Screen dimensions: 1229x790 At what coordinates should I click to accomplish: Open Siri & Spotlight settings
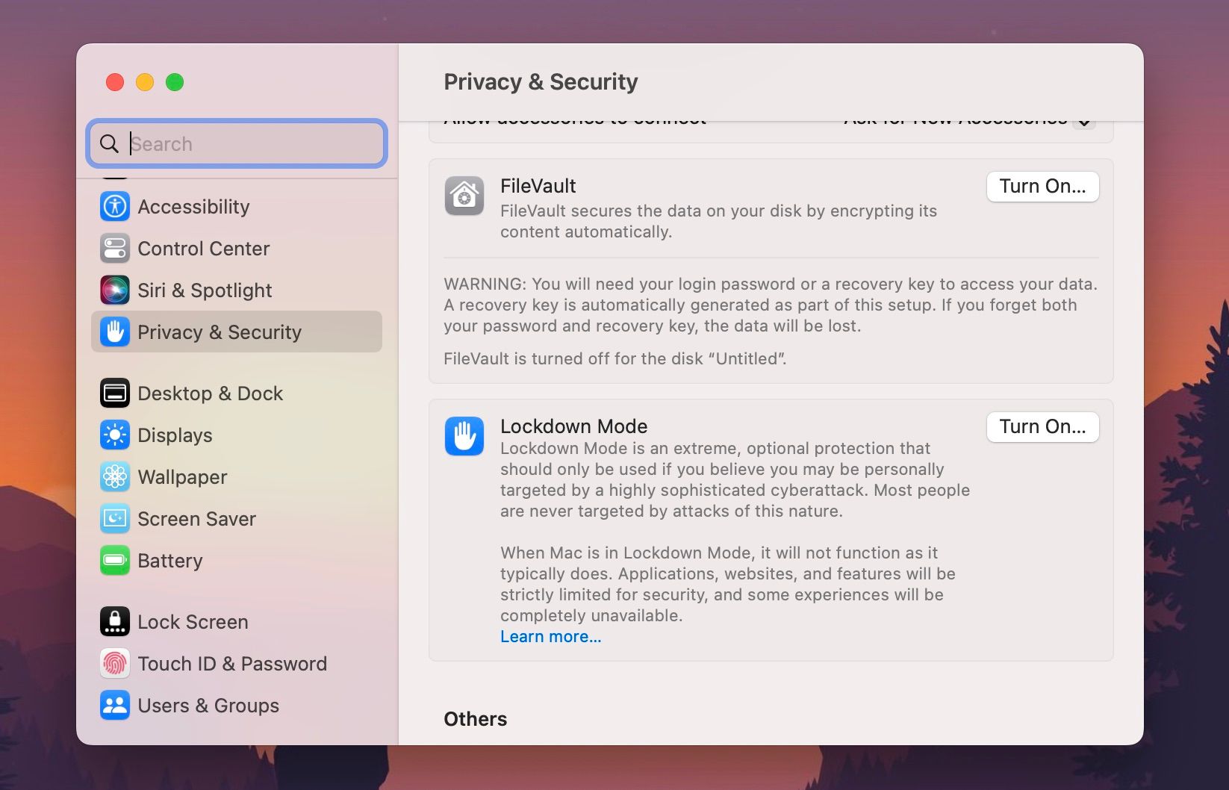coord(113,290)
